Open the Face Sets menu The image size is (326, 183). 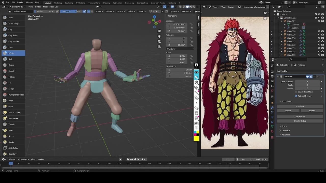click(x=54, y=7)
